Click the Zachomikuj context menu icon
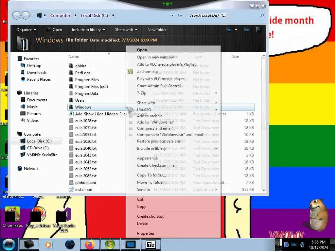Screen dimensions: 335x251 130,72
